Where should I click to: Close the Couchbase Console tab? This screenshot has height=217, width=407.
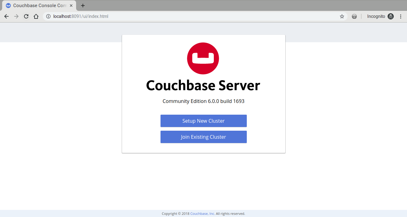pyautogui.click(x=71, y=6)
